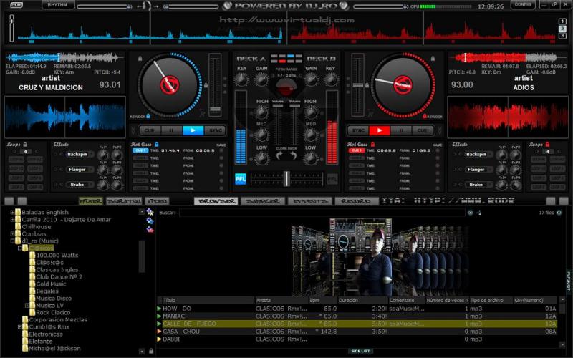Toggle Deck B Hot Cues lock icon
The width and height of the screenshot is (573, 358).
372,145
